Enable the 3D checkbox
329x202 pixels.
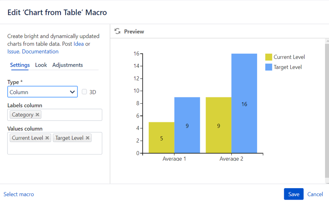pyautogui.click(x=84, y=92)
